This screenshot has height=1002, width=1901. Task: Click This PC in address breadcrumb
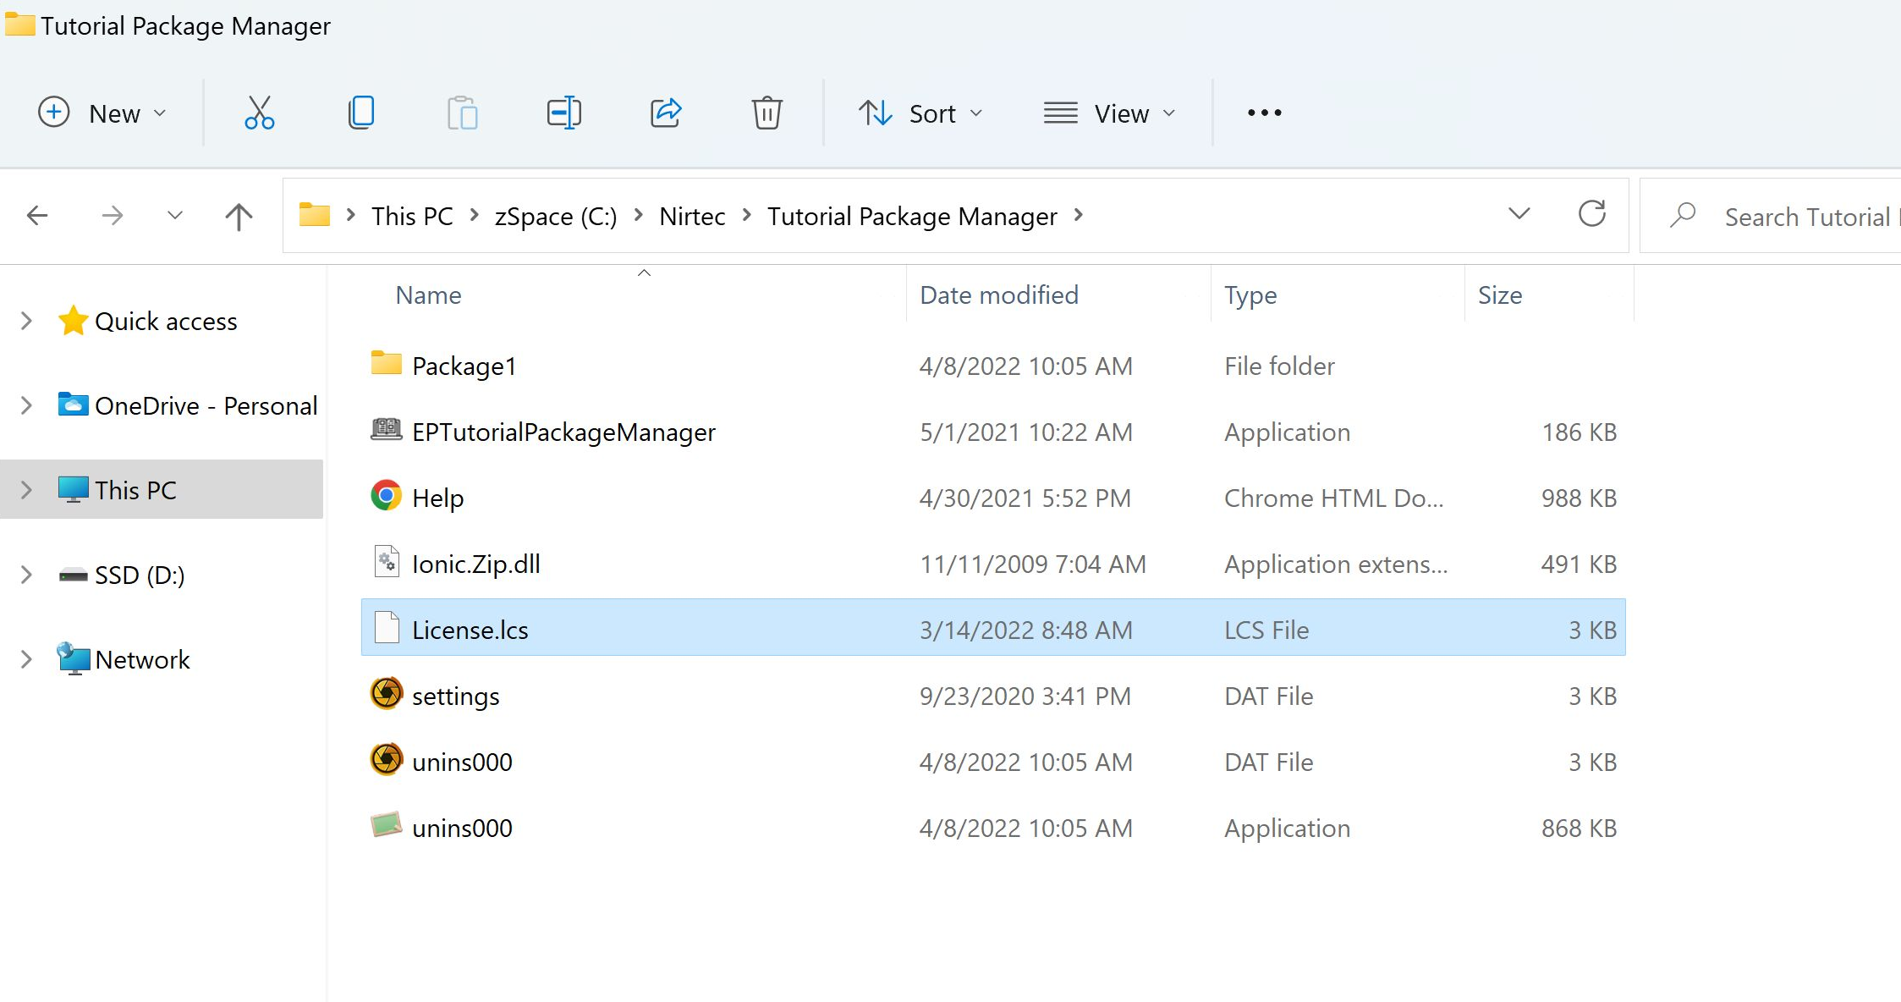[412, 216]
